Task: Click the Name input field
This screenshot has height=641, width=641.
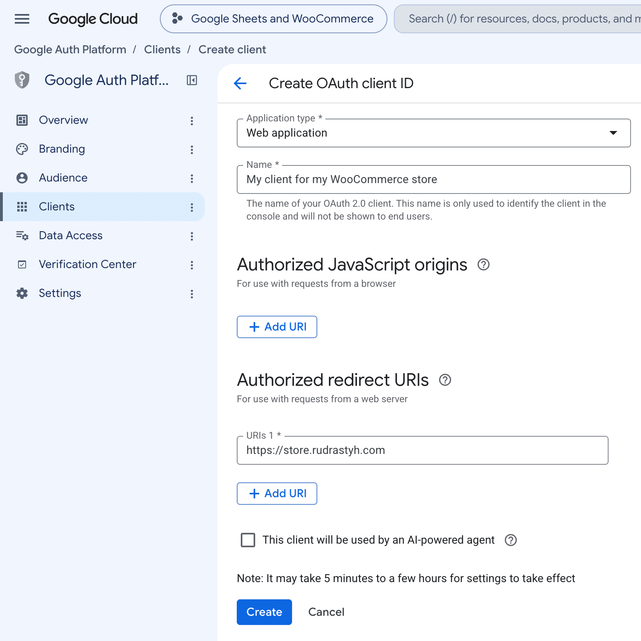Action: click(434, 179)
